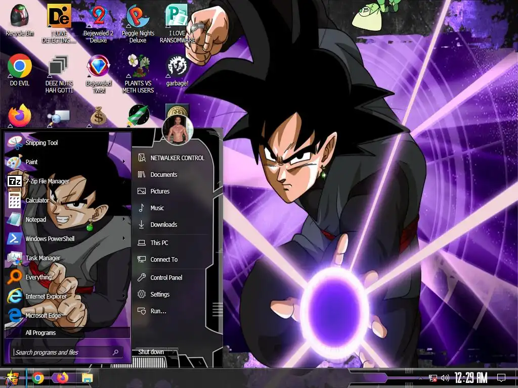
Task: Open 7-Zip File Manager entry
Action: tap(68, 181)
